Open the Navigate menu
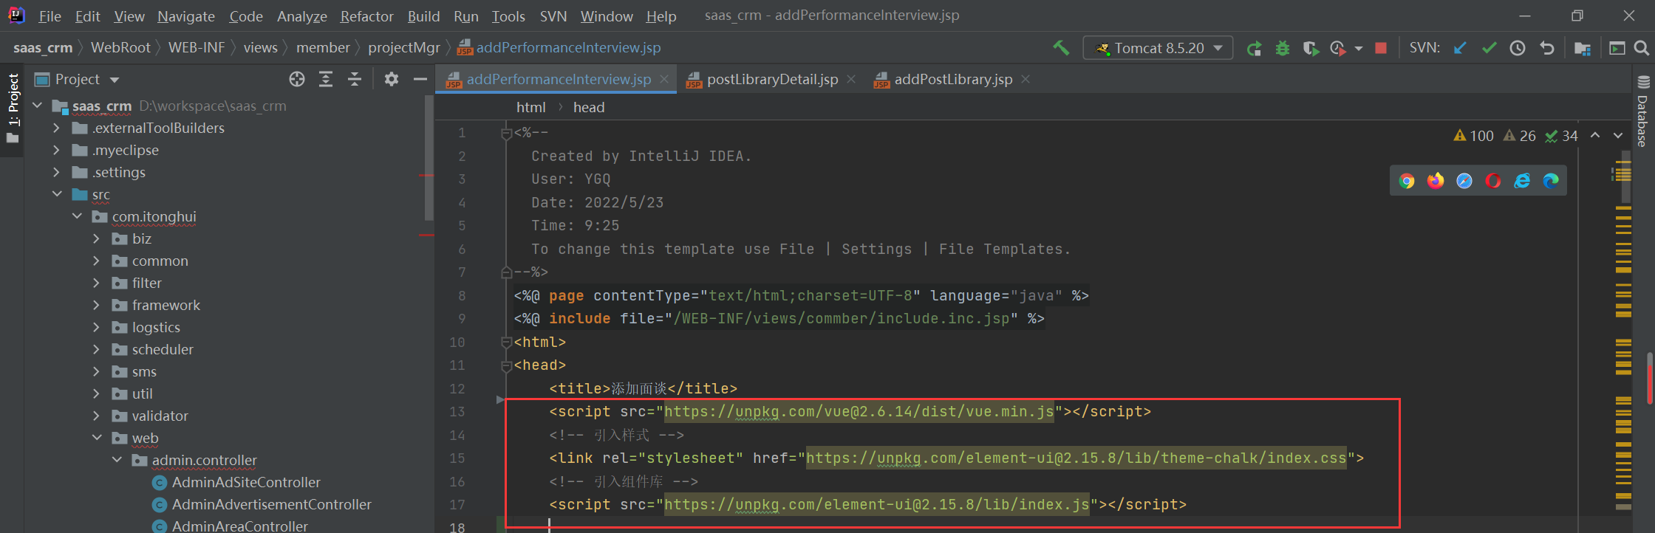 click(x=186, y=16)
